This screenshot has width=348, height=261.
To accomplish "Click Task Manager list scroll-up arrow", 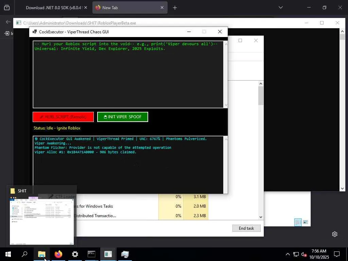I will (x=261, y=84).
